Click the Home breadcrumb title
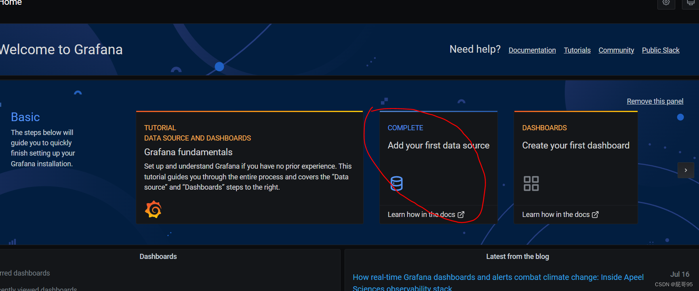This screenshot has width=699, height=291. coord(11,2)
